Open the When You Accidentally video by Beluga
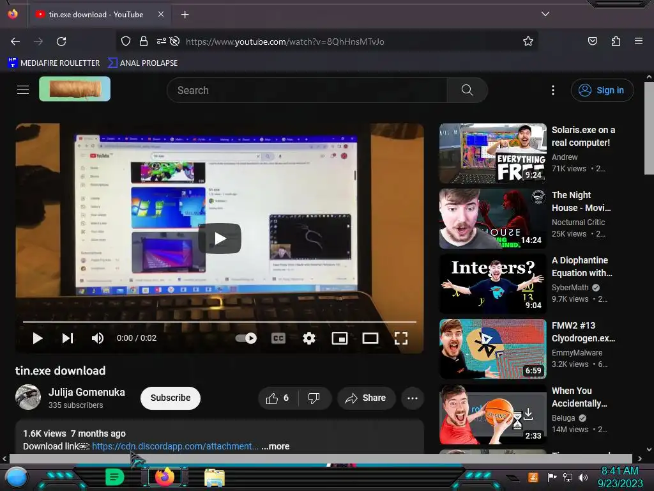 [492, 414]
